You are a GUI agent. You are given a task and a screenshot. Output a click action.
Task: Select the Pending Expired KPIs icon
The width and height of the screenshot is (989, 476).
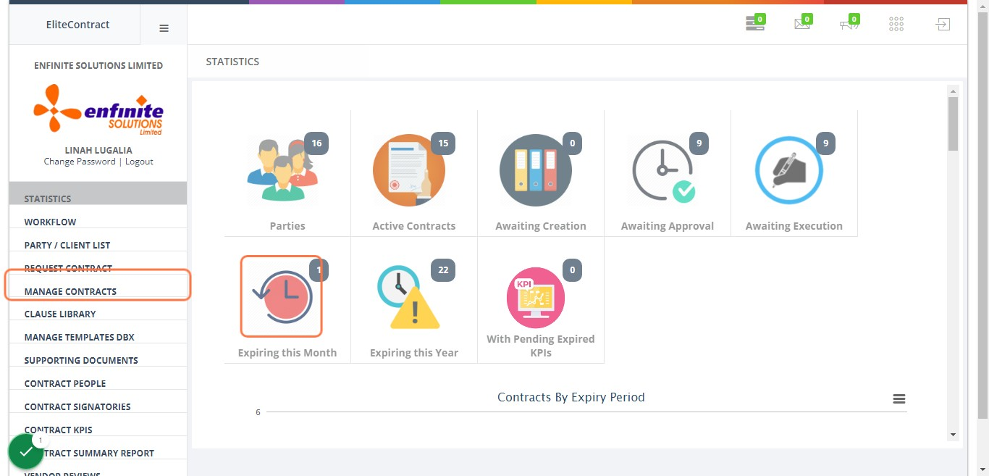click(536, 298)
